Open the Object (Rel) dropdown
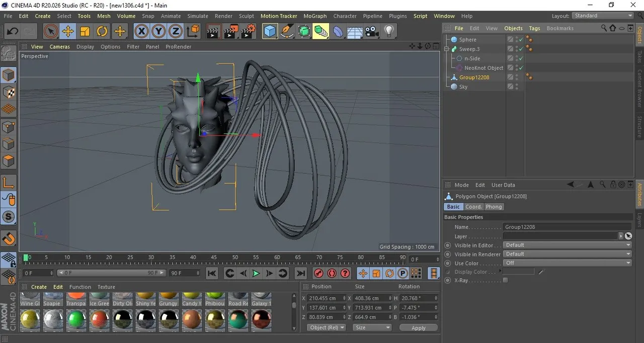This screenshot has width=644, height=343. pos(327,327)
